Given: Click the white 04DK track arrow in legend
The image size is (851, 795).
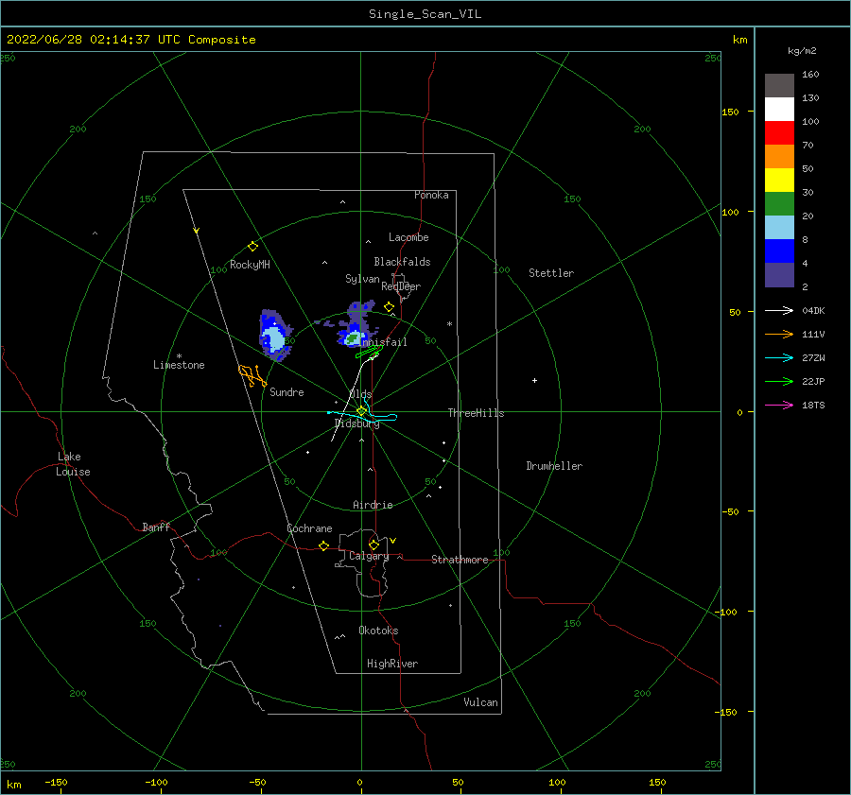Looking at the screenshot, I should click(x=779, y=310).
